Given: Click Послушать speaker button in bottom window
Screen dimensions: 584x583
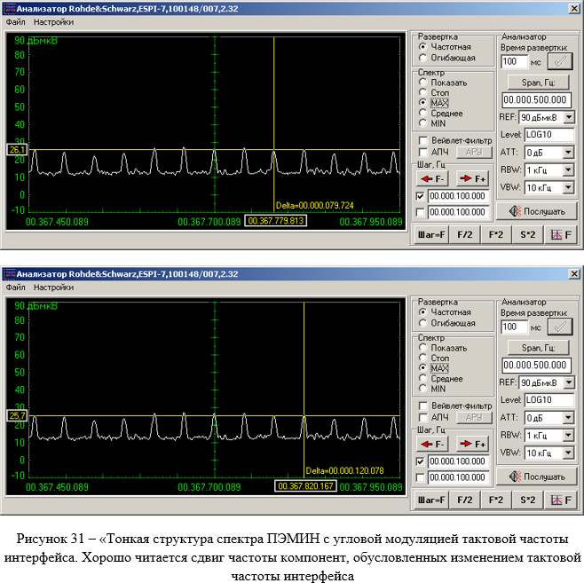Looking at the screenshot, I should [x=537, y=477].
